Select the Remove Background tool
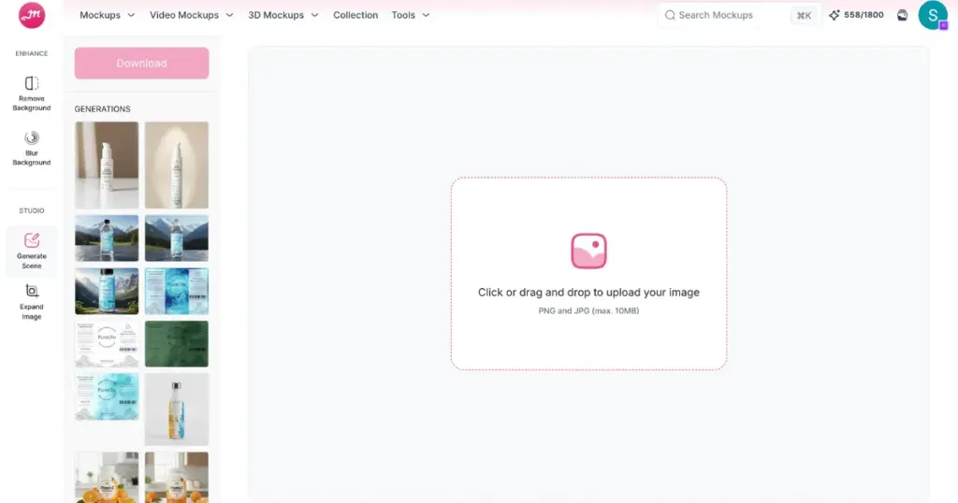 click(x=32, y=93)
